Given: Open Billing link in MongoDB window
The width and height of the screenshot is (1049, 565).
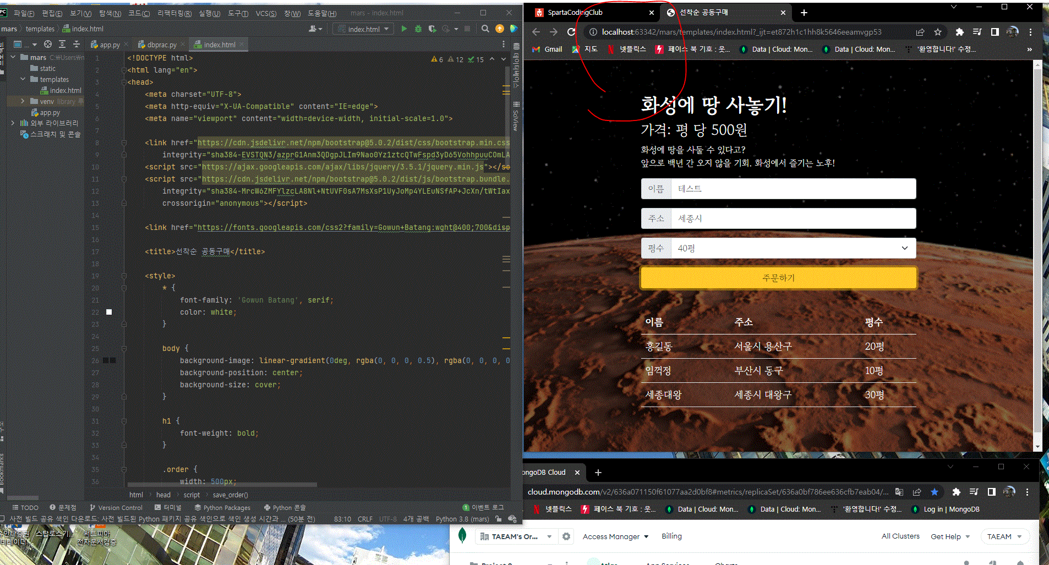Looking at the screenshot, I should [671, 536].
